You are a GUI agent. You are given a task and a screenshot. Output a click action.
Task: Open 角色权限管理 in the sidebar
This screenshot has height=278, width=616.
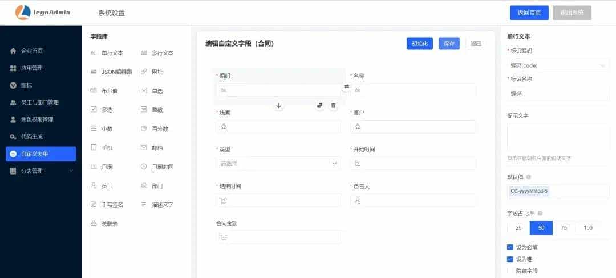tap(41, 119)
